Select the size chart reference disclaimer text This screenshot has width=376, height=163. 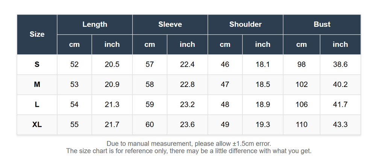189,151
